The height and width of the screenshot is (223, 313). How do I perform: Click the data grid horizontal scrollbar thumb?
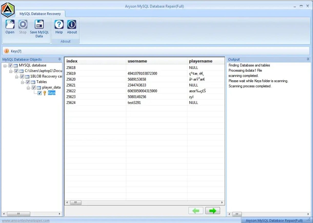point(76,202)
